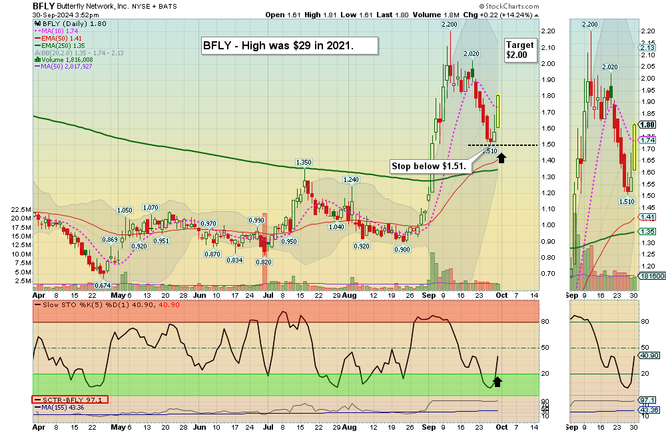Click the Volume 1.8M header value

(436, 15)
